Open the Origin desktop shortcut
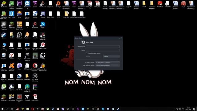This screenshot has width=197, height=111. point(58,4)
